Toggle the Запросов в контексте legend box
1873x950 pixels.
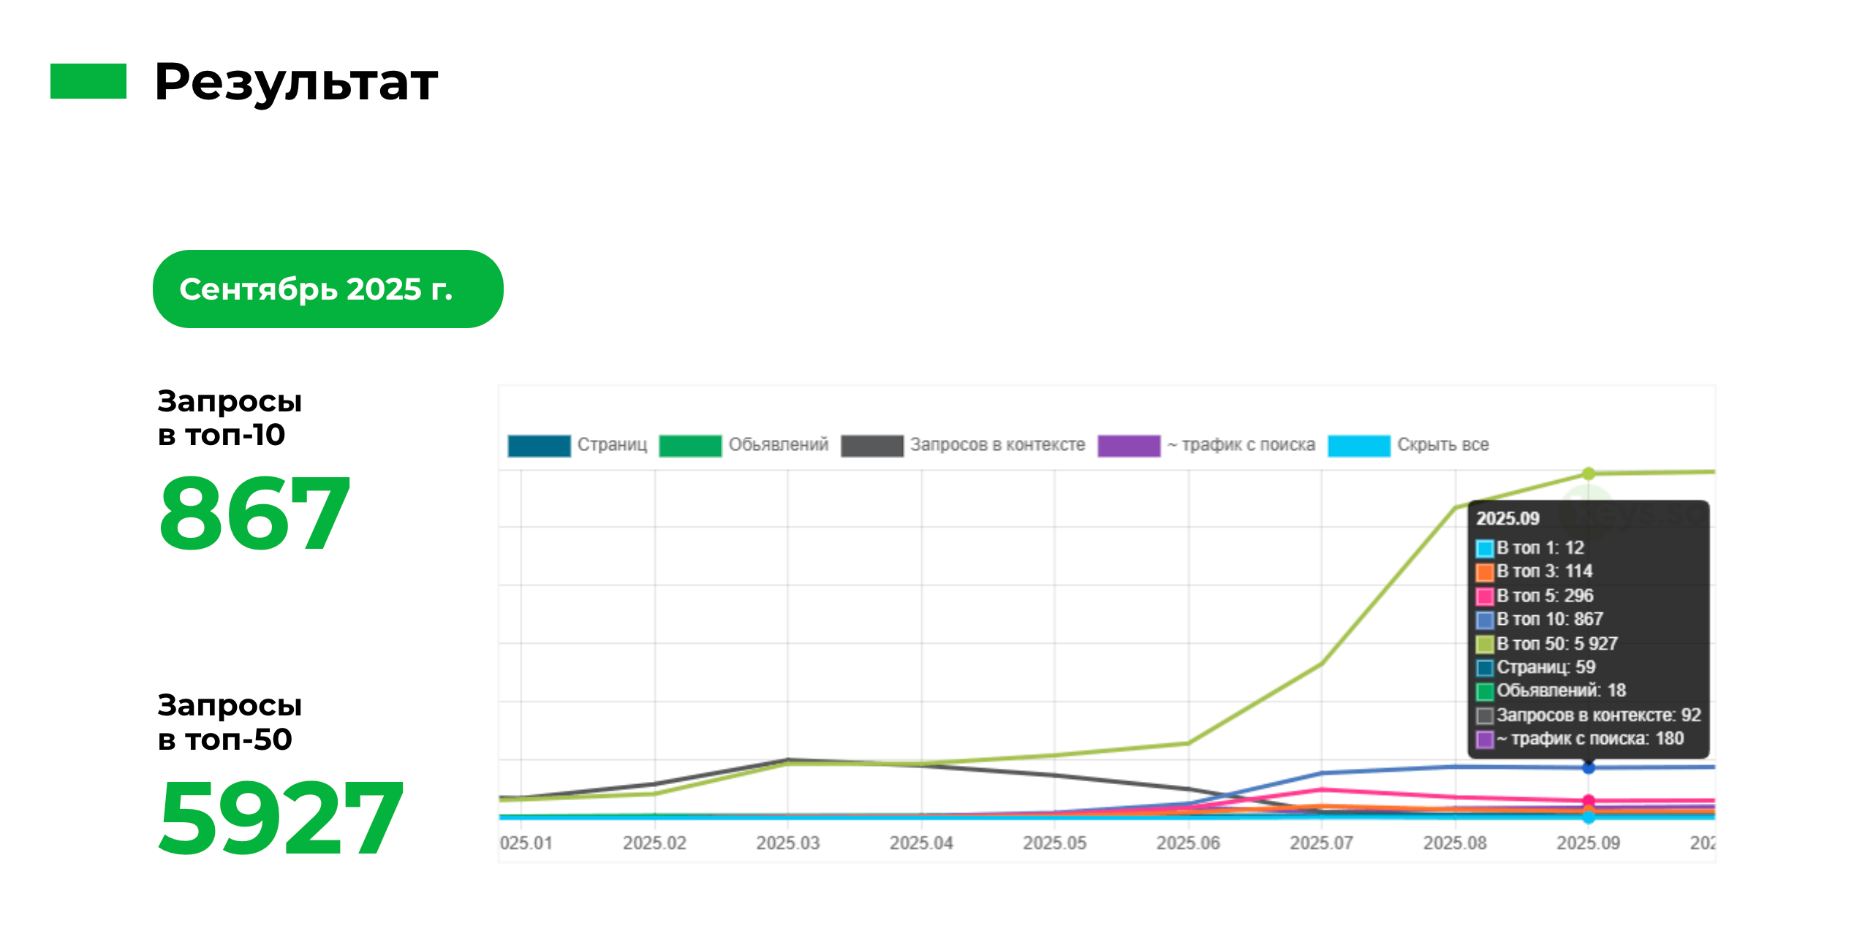(872, 445)
